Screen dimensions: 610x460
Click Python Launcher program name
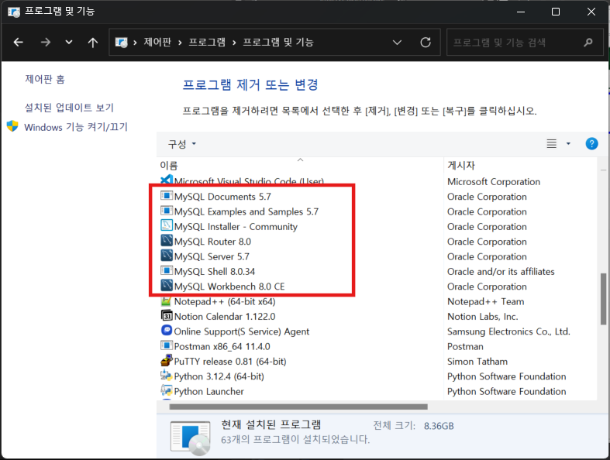209,391
